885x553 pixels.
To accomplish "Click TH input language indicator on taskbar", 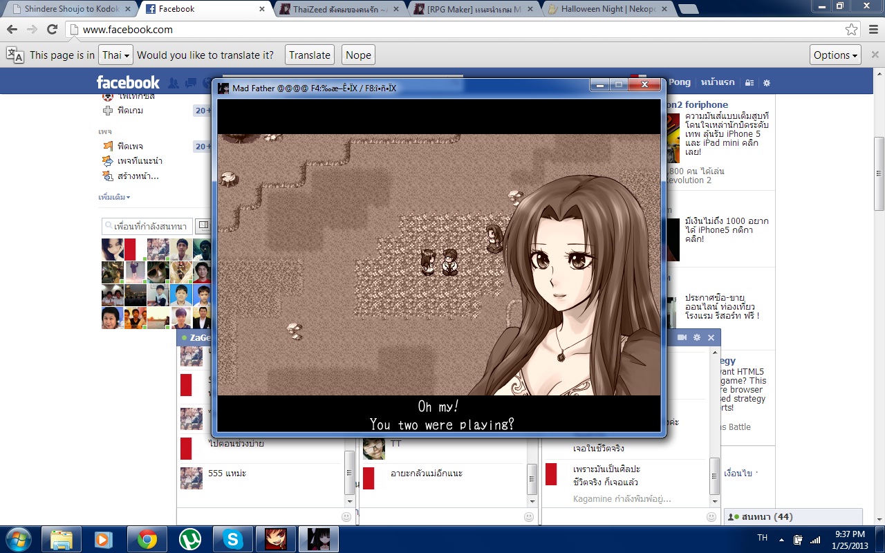I will point(762,538).
